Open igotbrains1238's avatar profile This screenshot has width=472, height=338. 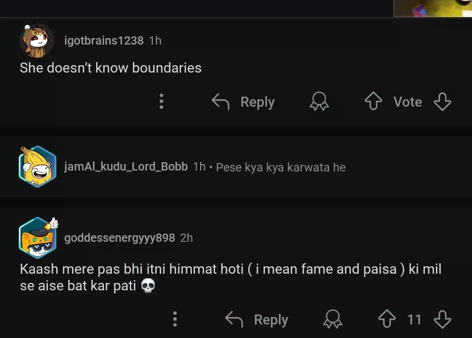click(37, 41)
